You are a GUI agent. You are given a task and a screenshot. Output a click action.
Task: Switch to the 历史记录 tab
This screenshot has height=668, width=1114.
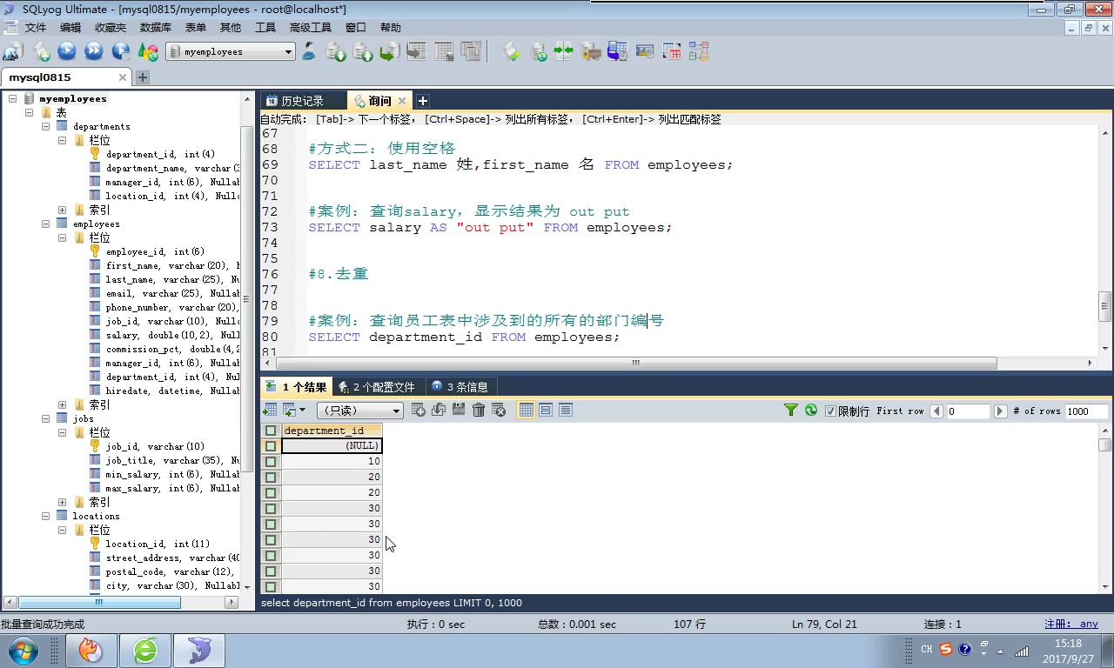(x=303, y=100)
